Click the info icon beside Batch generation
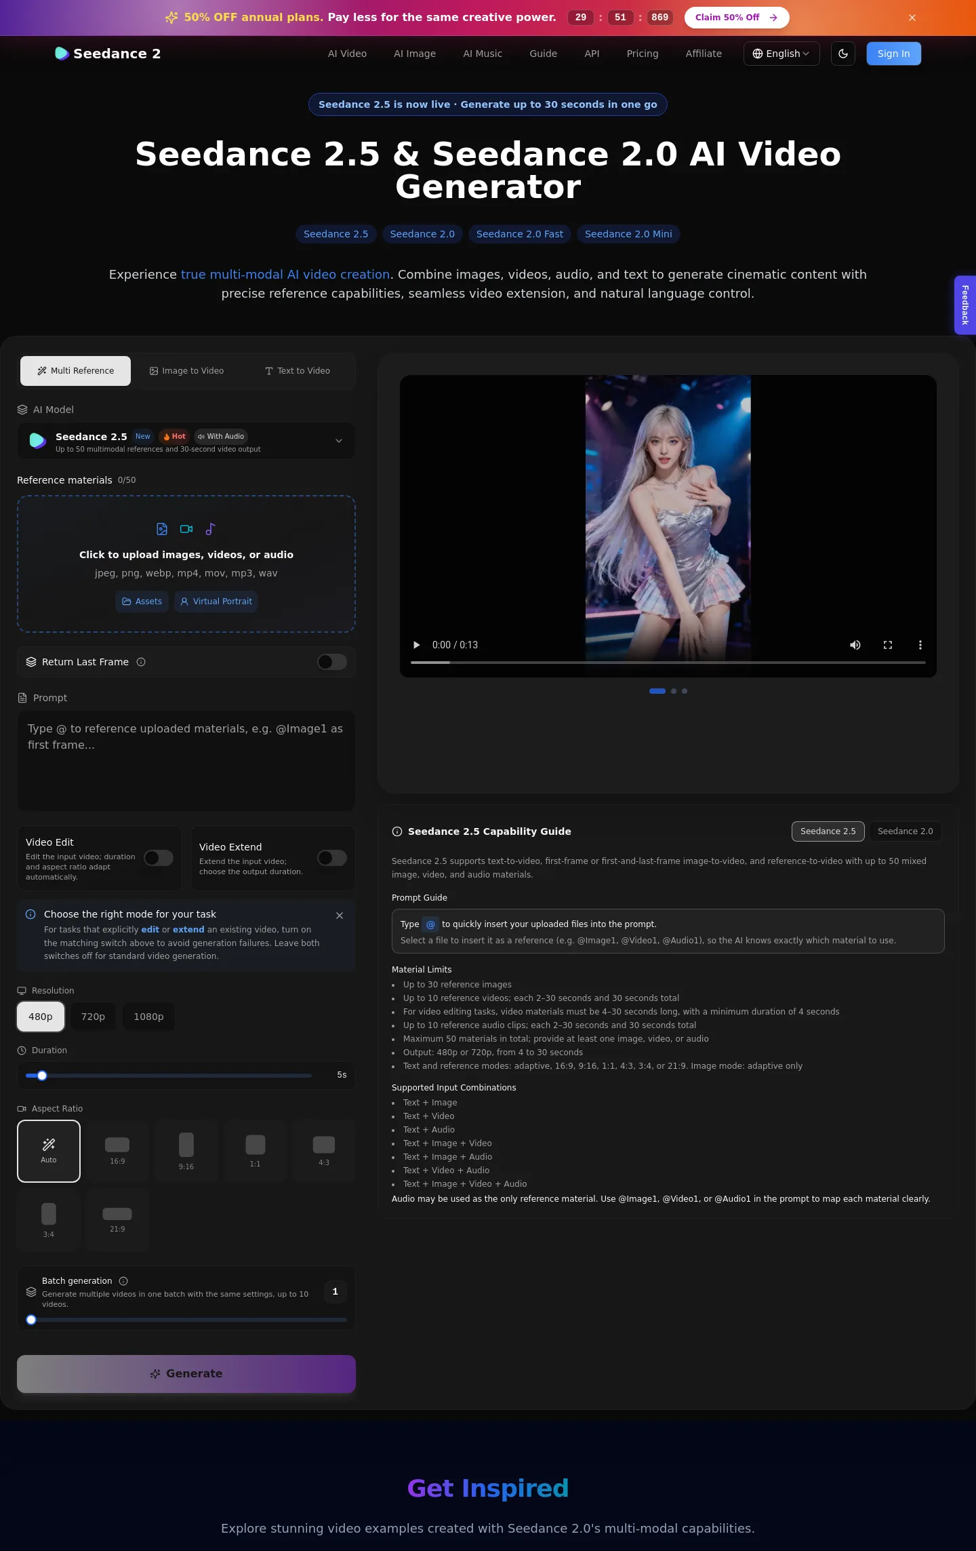Viewport: 976px width, 1551px height. pyautogui.click(x=123, y=1281)
